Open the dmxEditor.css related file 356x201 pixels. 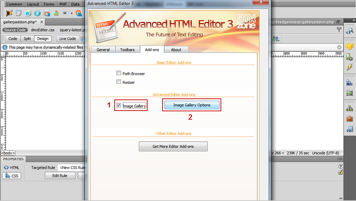[x=43, y=30]
